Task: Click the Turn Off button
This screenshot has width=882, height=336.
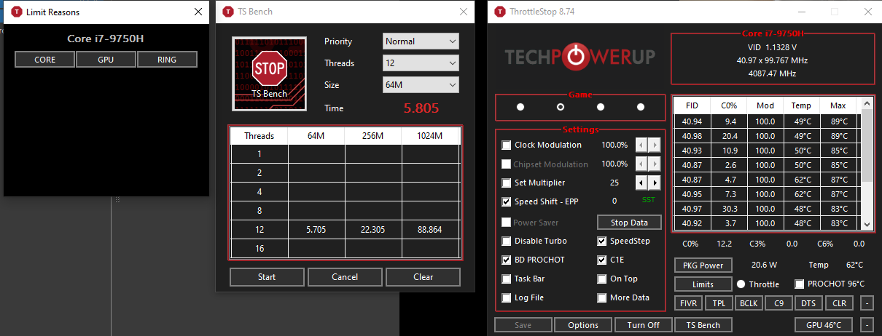Action: (x=644, y=325)
